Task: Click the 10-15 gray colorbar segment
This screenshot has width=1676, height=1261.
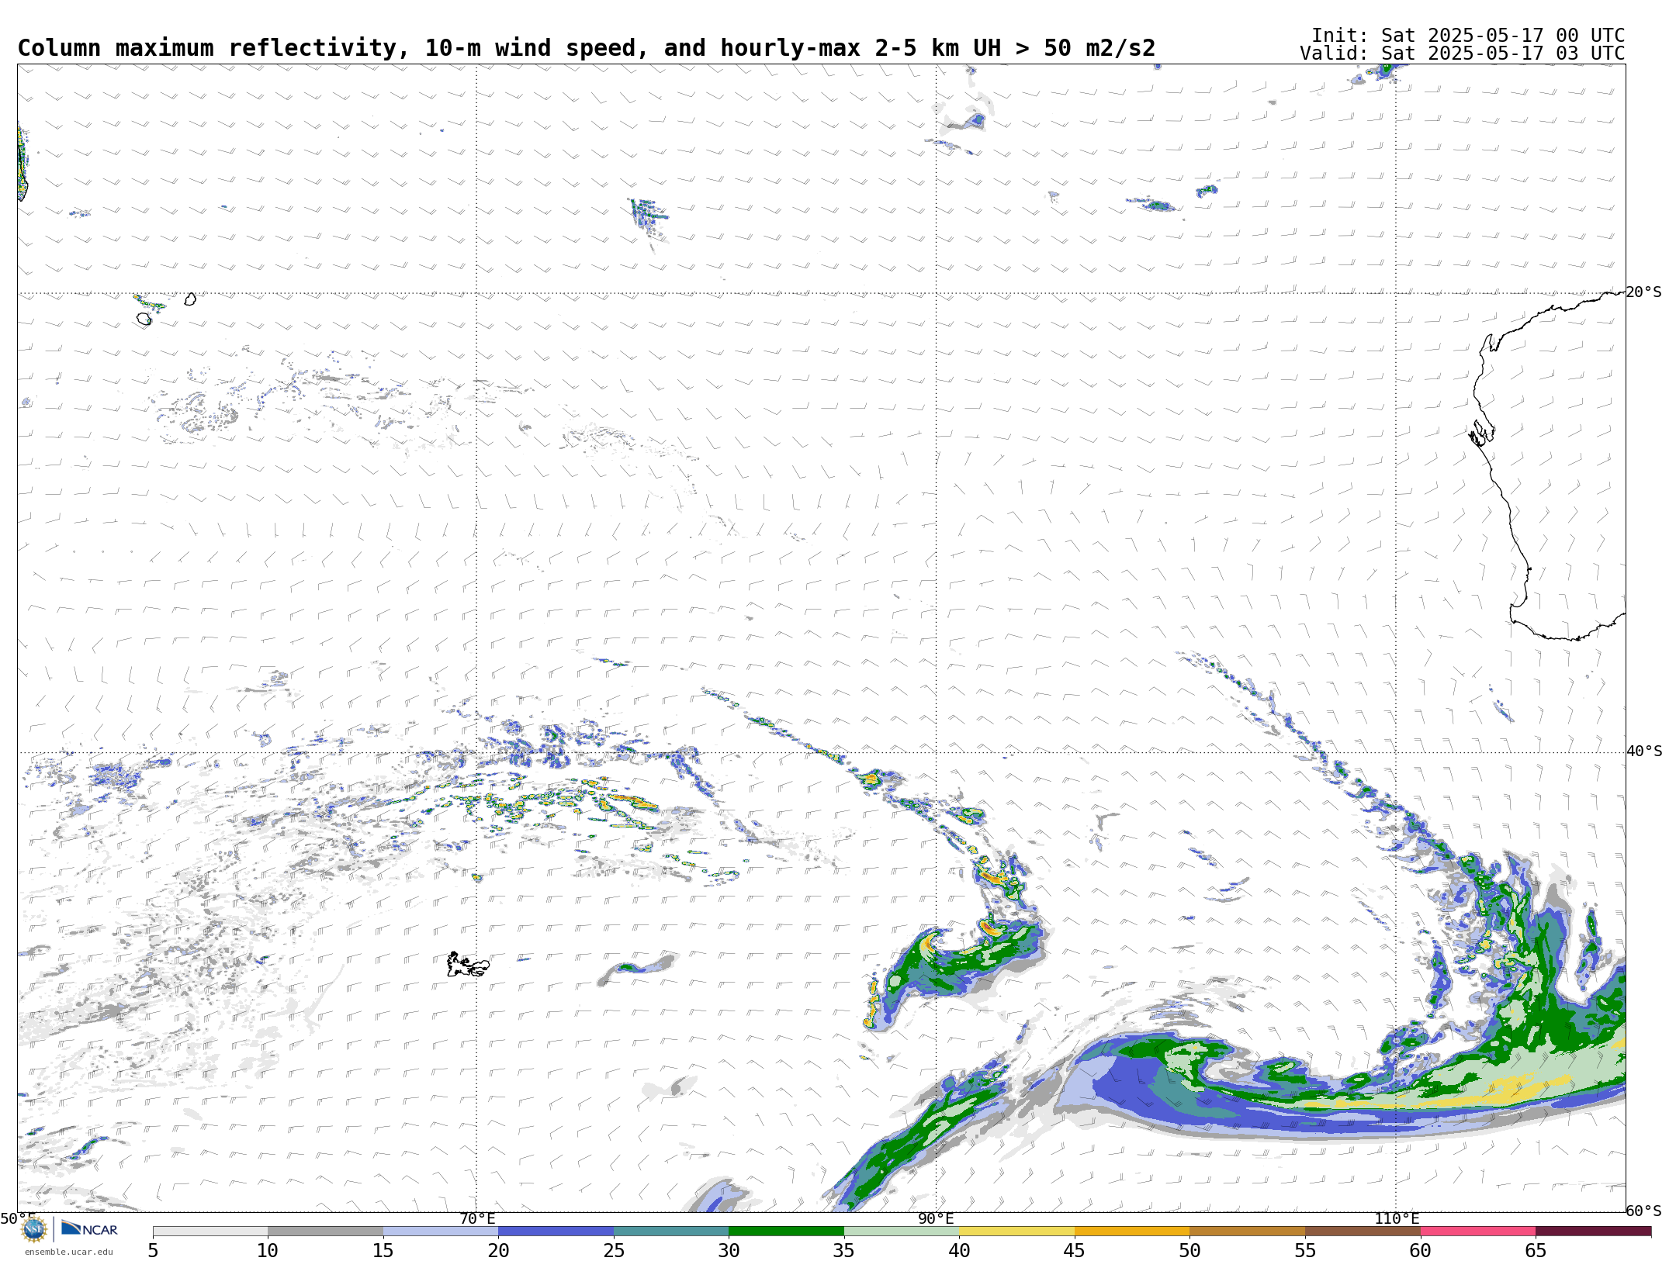Action: 325,1232
